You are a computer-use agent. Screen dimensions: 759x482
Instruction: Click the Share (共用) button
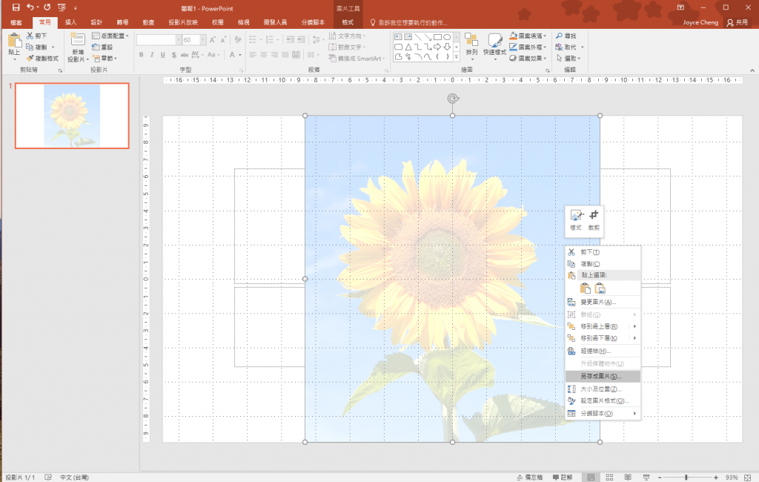tap(738, 23)
